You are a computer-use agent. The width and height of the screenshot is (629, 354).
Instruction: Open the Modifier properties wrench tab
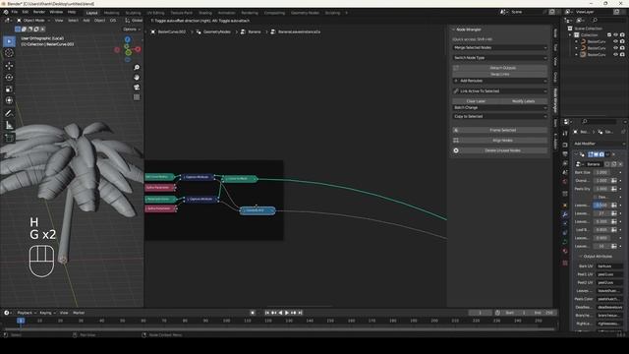coord(565,214)
